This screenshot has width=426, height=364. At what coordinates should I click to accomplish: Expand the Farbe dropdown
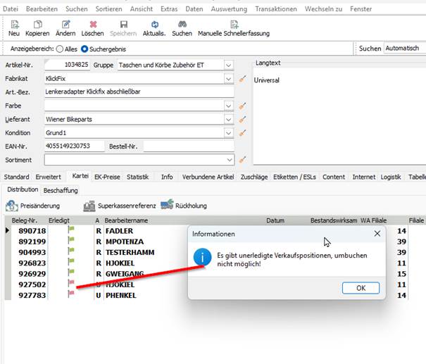pos(228,106)
